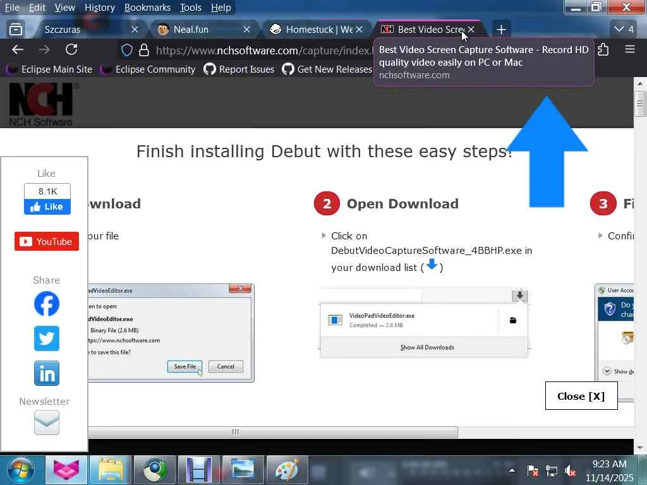Open the film strip video taskbar icon
647x485 pixels.
199,470
